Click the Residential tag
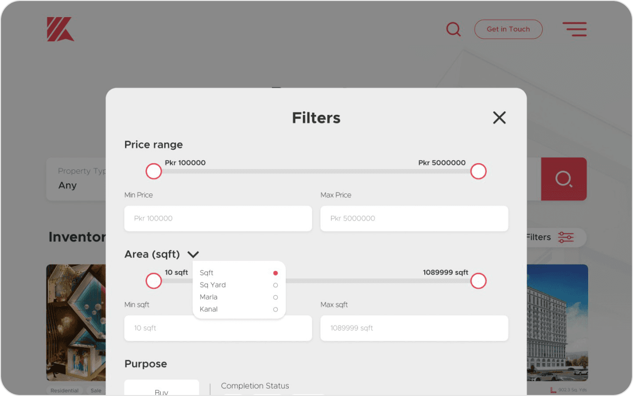The image size is (633, 396). (65, 390)
